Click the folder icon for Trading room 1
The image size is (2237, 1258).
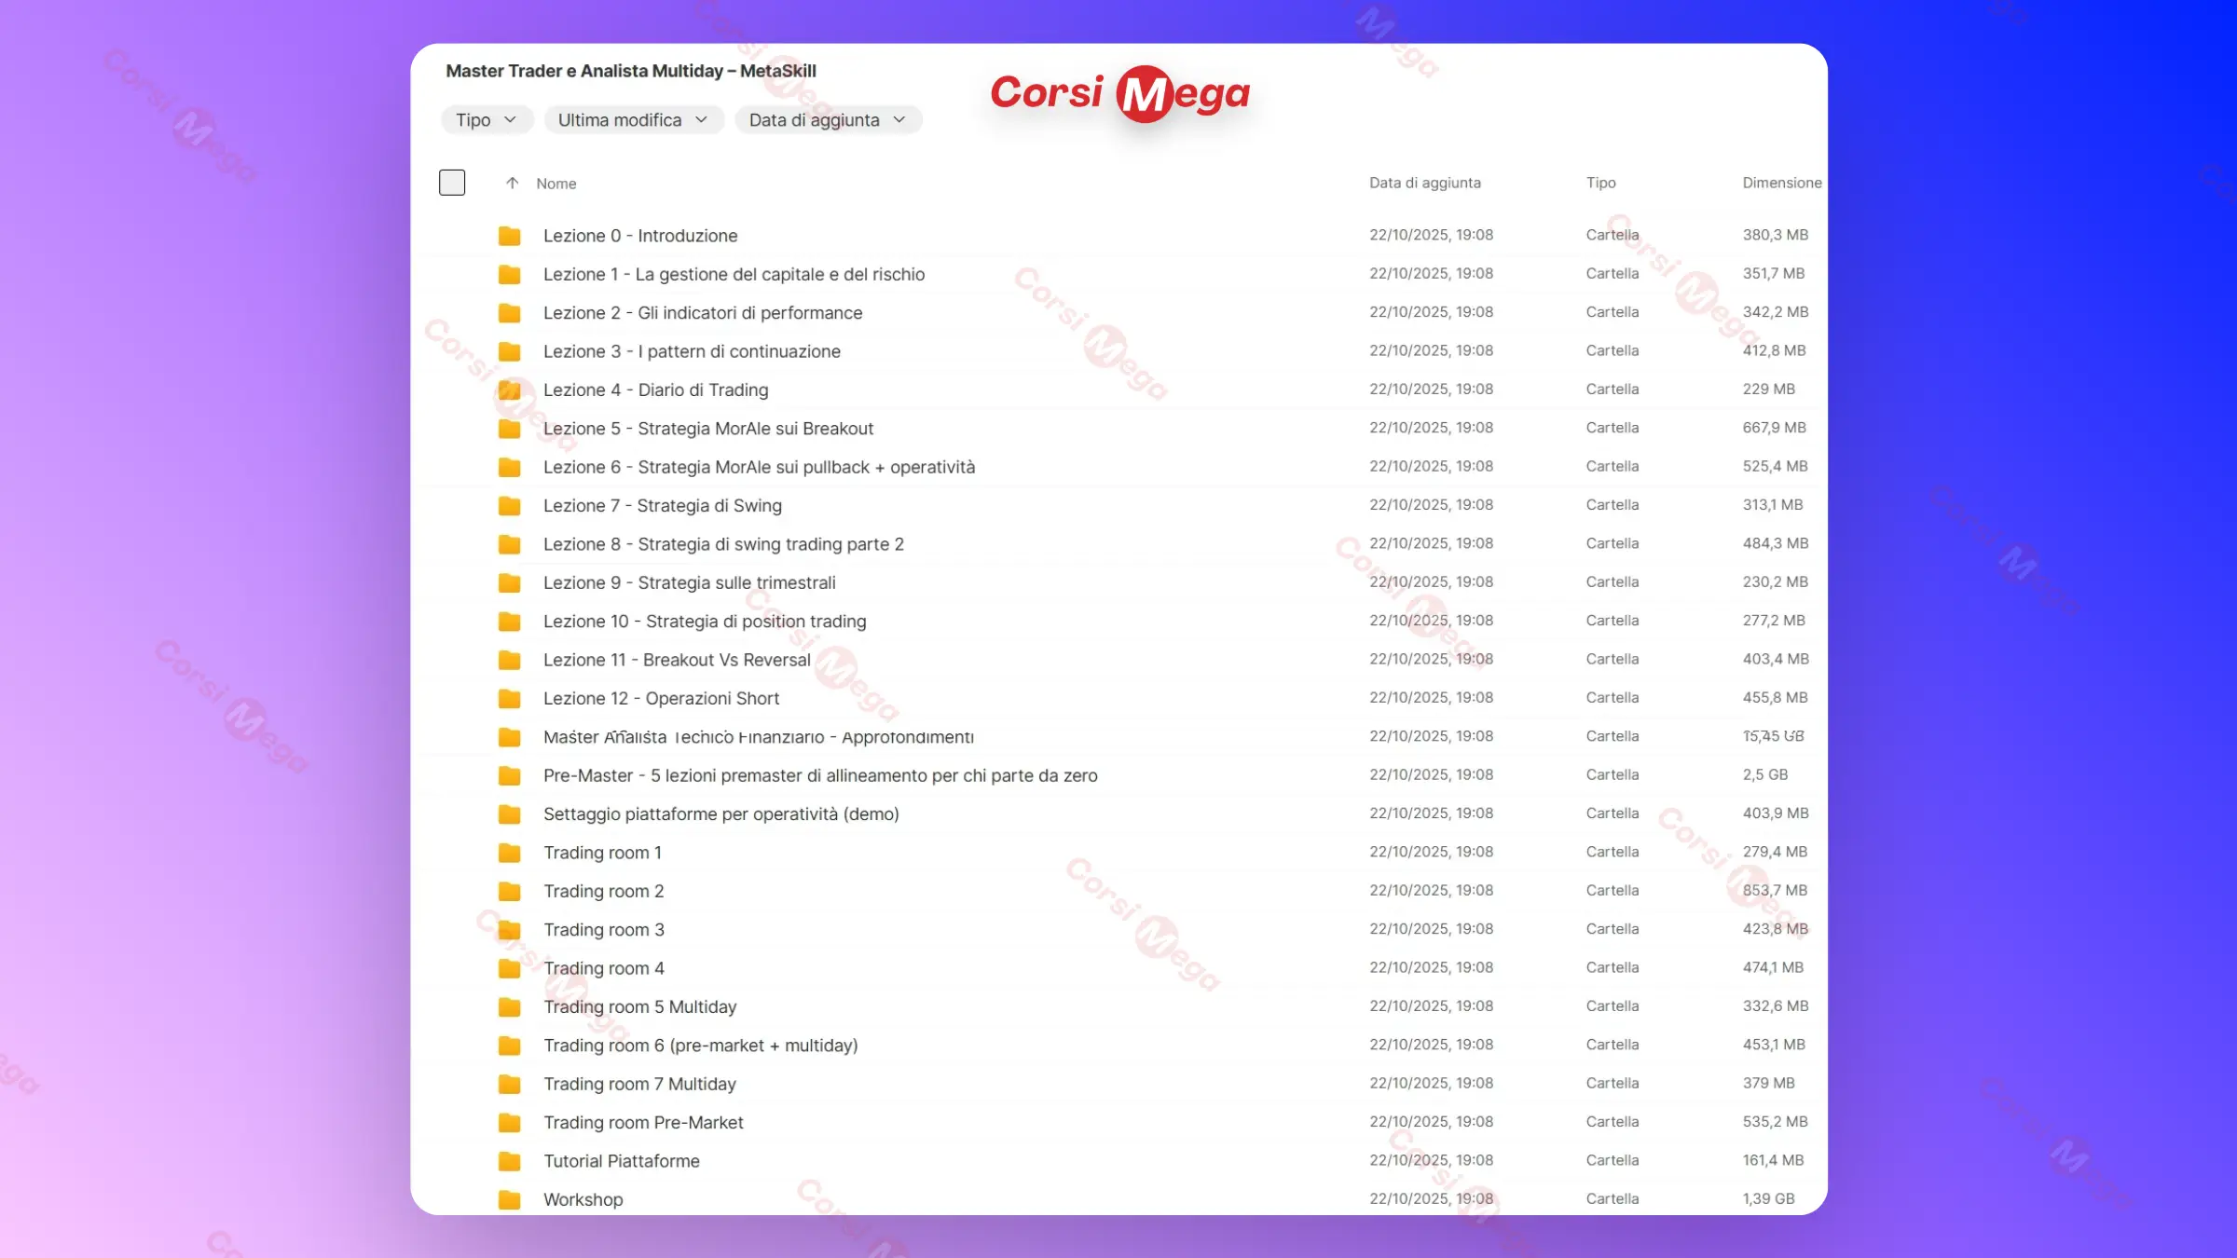pos(509,853)
